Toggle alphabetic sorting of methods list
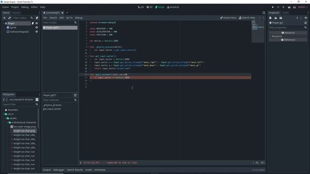 click(76, 95)
